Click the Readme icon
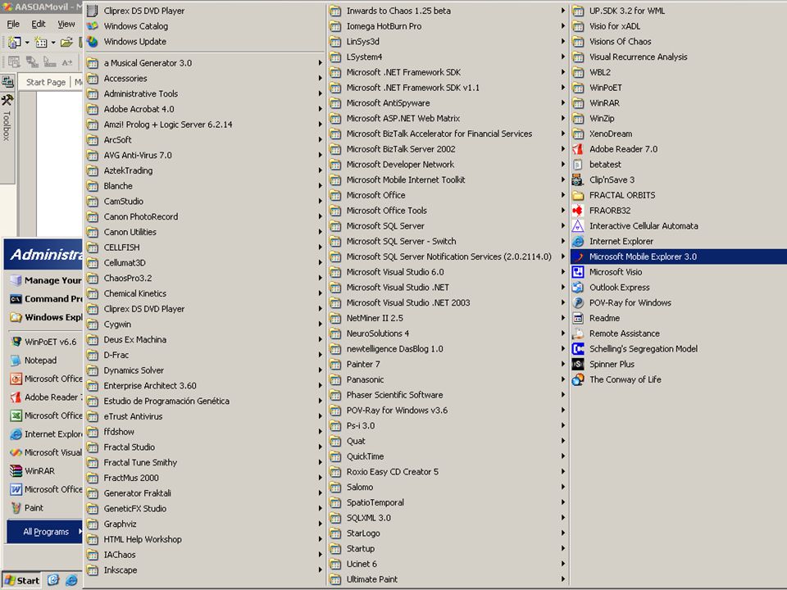The height and width of the screenshot is (590, 787). click(578, 318)
